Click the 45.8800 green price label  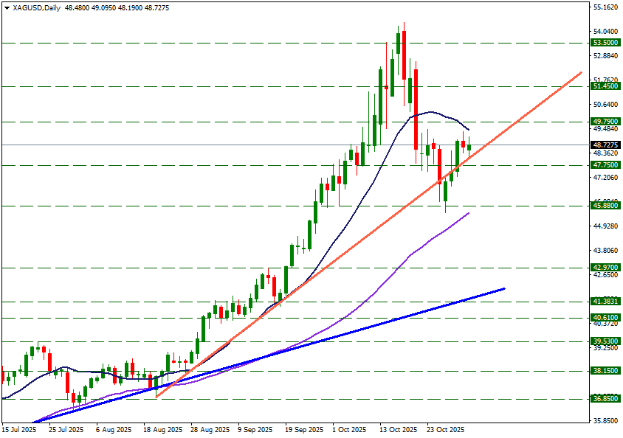(x=605, y=206)
